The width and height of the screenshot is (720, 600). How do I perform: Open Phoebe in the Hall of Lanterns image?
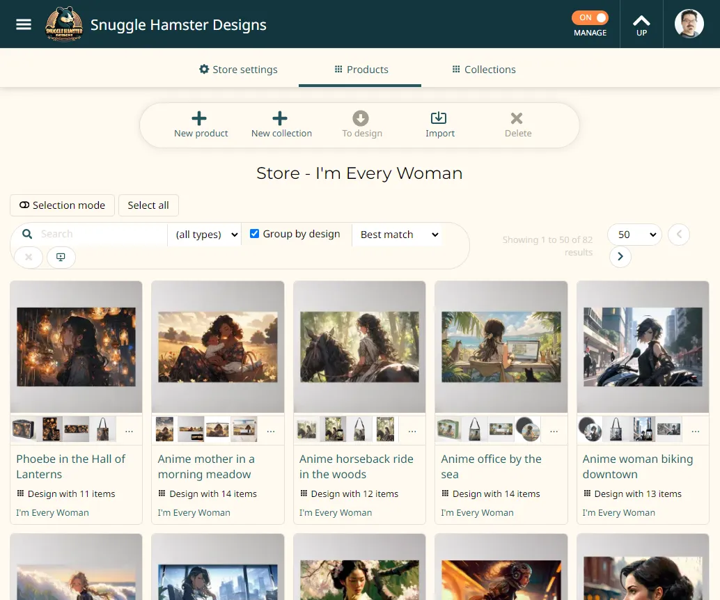pos(76,347)
